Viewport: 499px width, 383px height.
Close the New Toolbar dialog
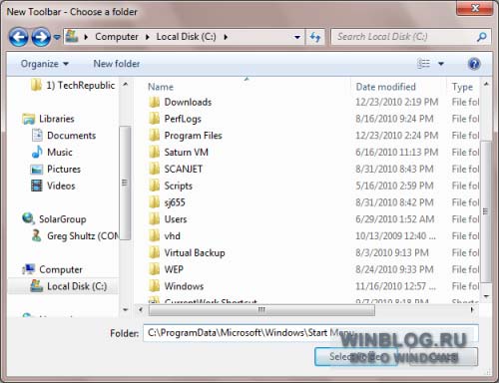(475, 8)
